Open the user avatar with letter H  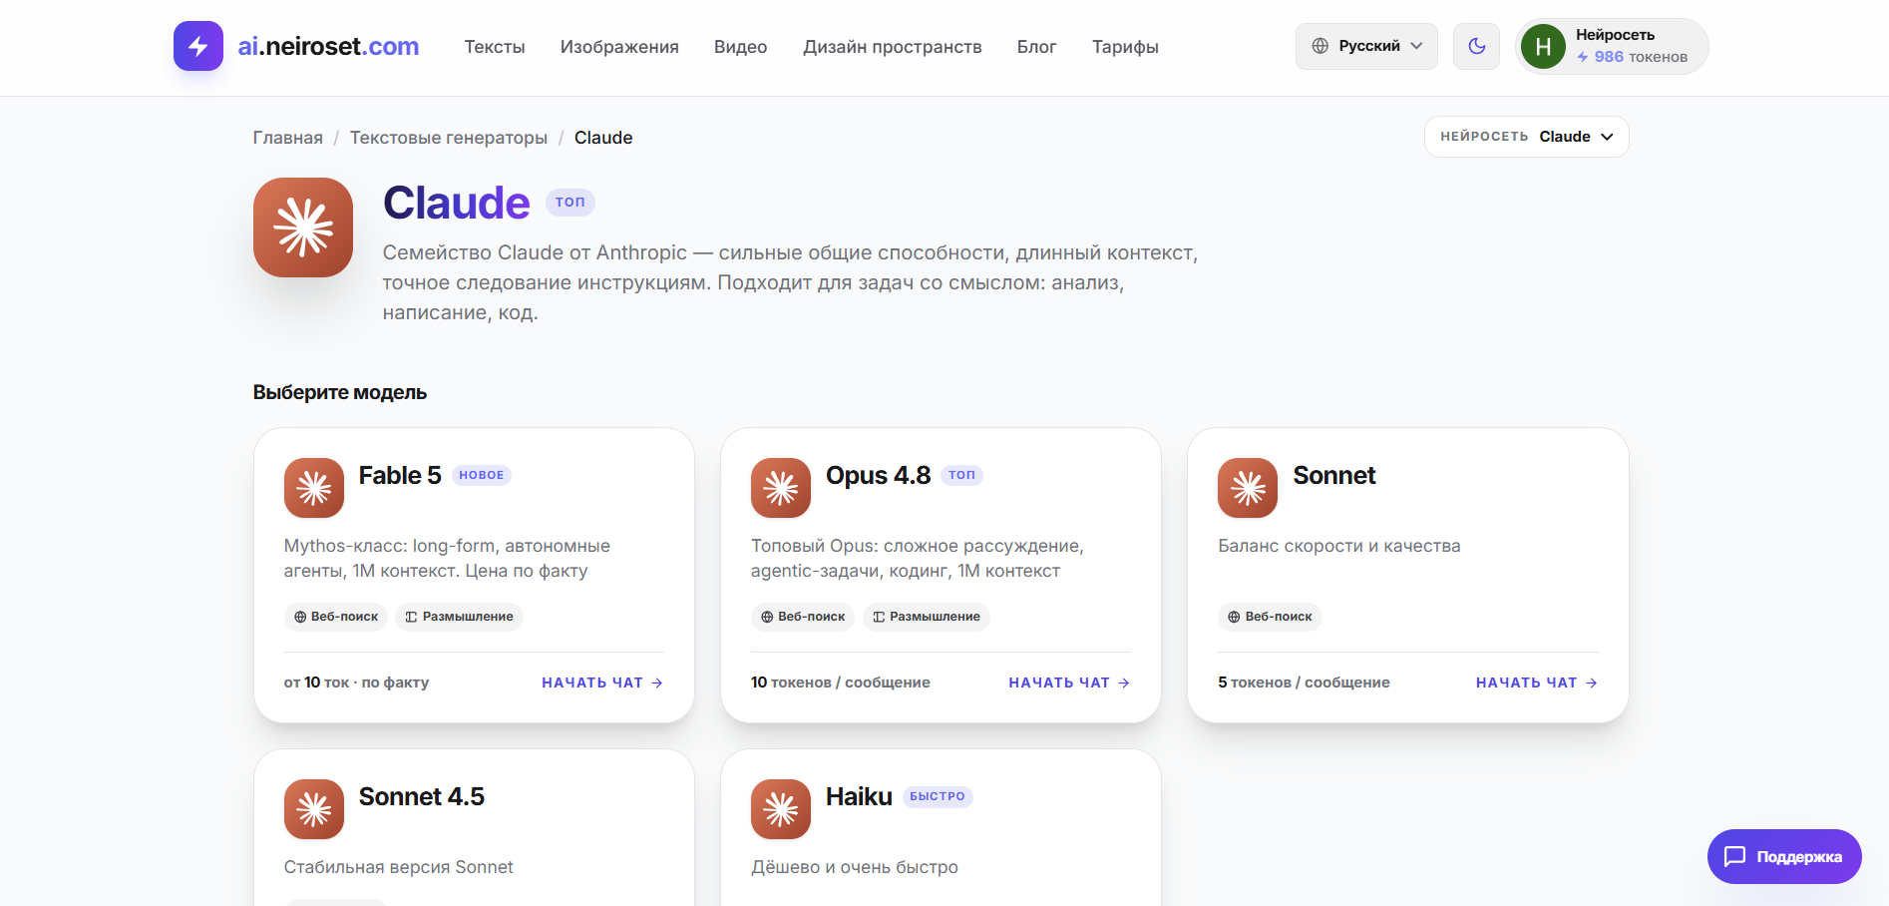pyautogui.click(x=1543, y=46)
